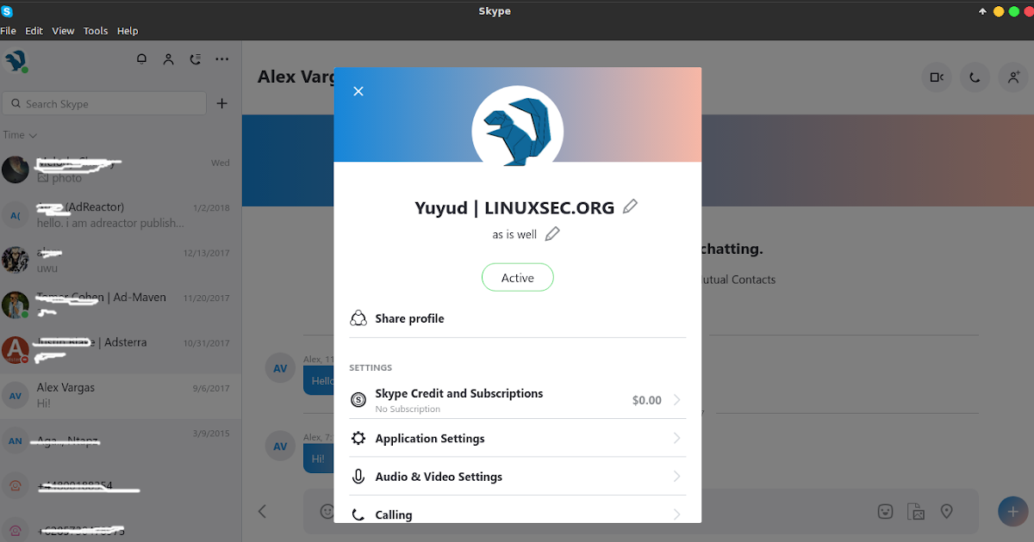Open the chat with the 'uwu' preview
1034x542 pixels.
121,260
